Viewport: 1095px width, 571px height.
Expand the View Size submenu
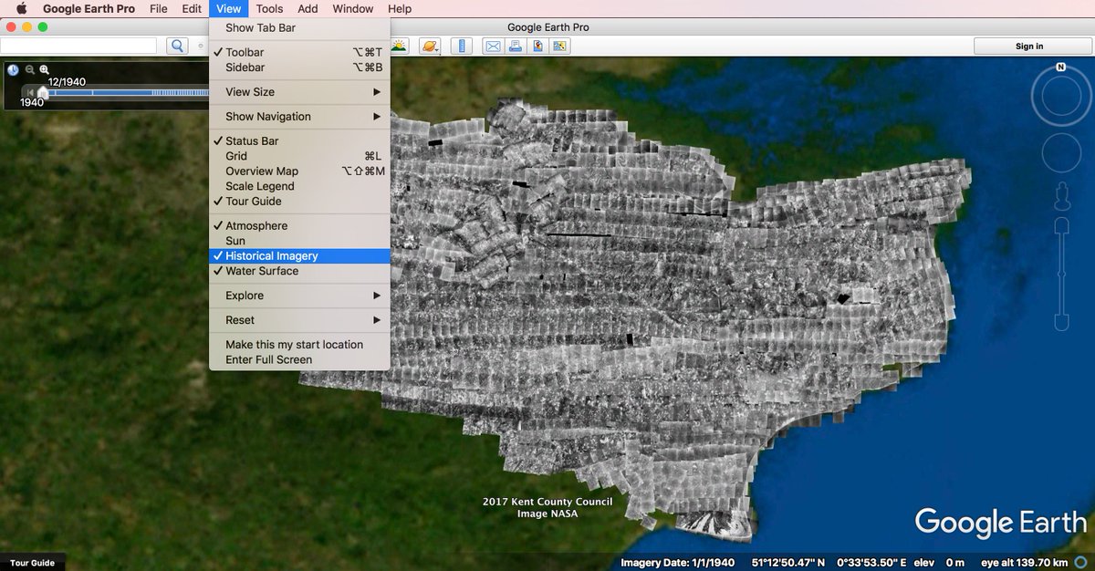tap(299, 92)
